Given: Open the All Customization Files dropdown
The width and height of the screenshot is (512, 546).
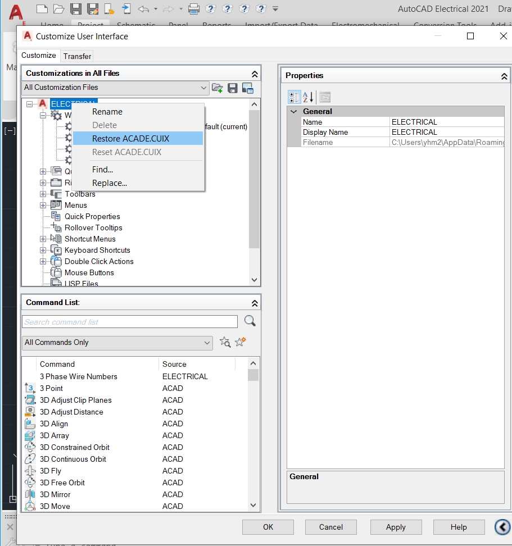Looking at the screenshot, I should click(203, 88).
